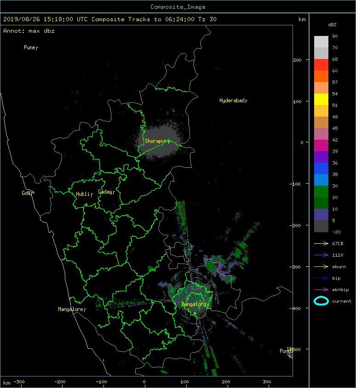The height and width of the screenshot is (388, 356).
Task: Select the Shorapur radar site label
Action: [x=157, y=141]
